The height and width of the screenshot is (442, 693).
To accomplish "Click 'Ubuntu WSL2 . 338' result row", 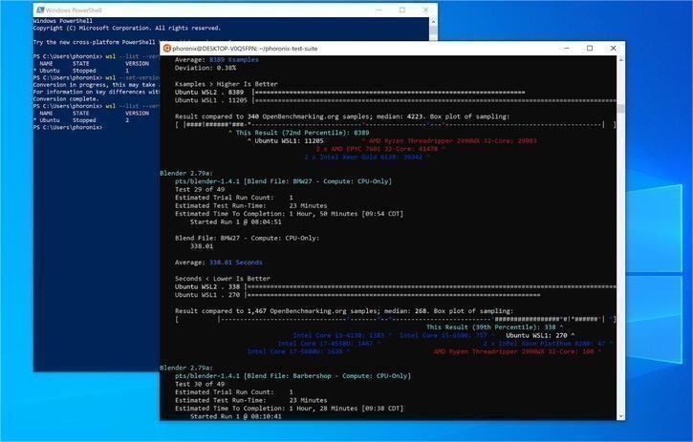I will (395, 287).
